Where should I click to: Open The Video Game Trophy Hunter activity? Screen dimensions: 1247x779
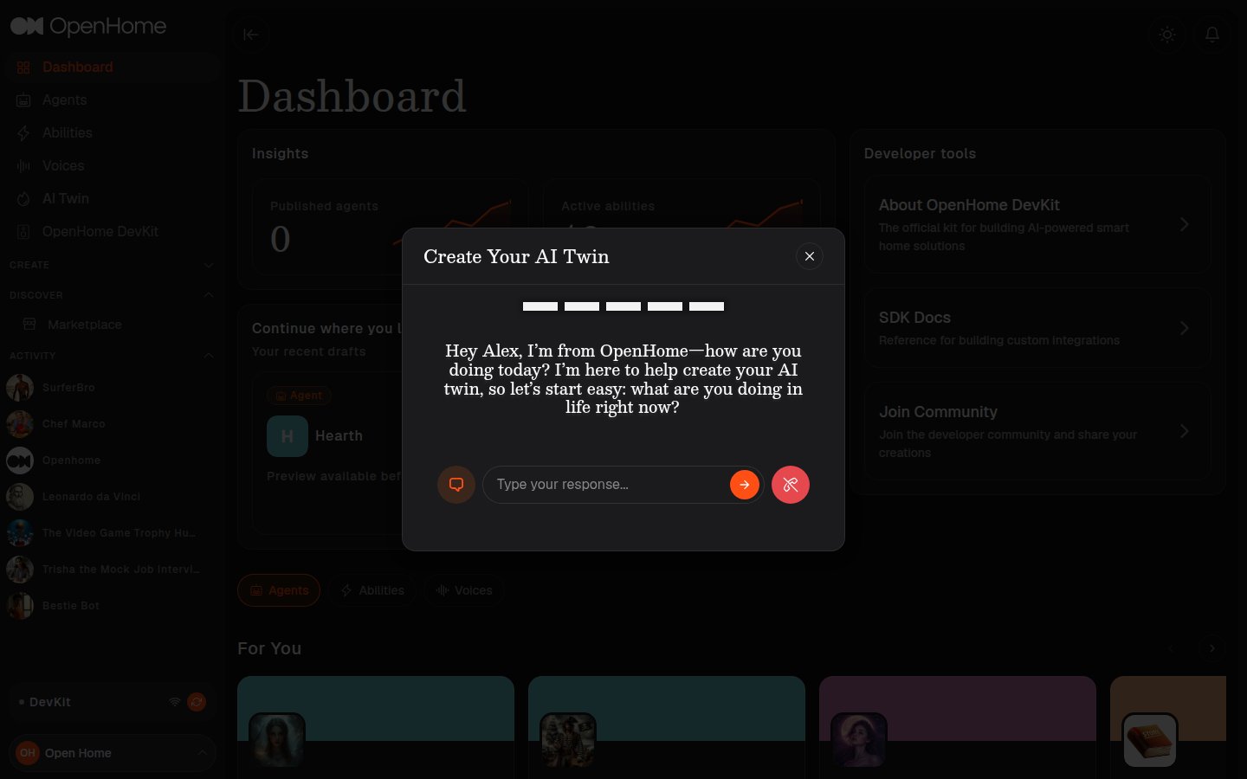click(113, 533)
